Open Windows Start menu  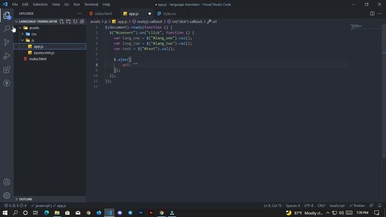coord(5,213)
